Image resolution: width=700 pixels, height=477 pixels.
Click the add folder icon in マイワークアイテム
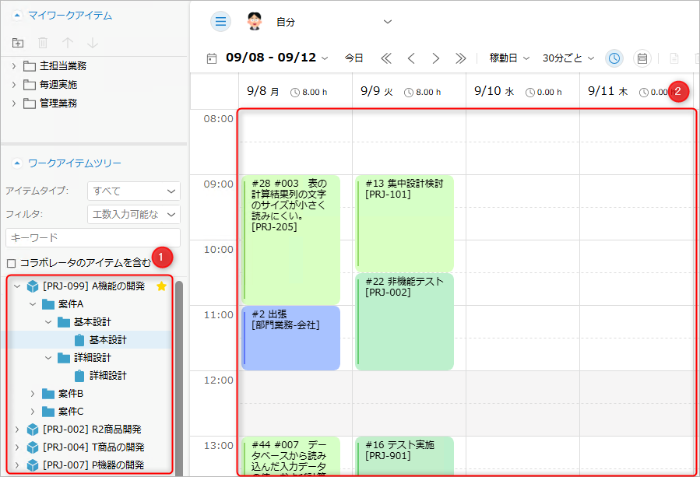click(19, 43)
